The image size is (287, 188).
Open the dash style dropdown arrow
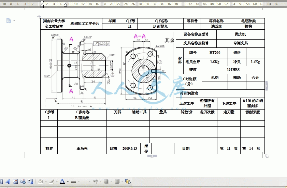(89, 182)
